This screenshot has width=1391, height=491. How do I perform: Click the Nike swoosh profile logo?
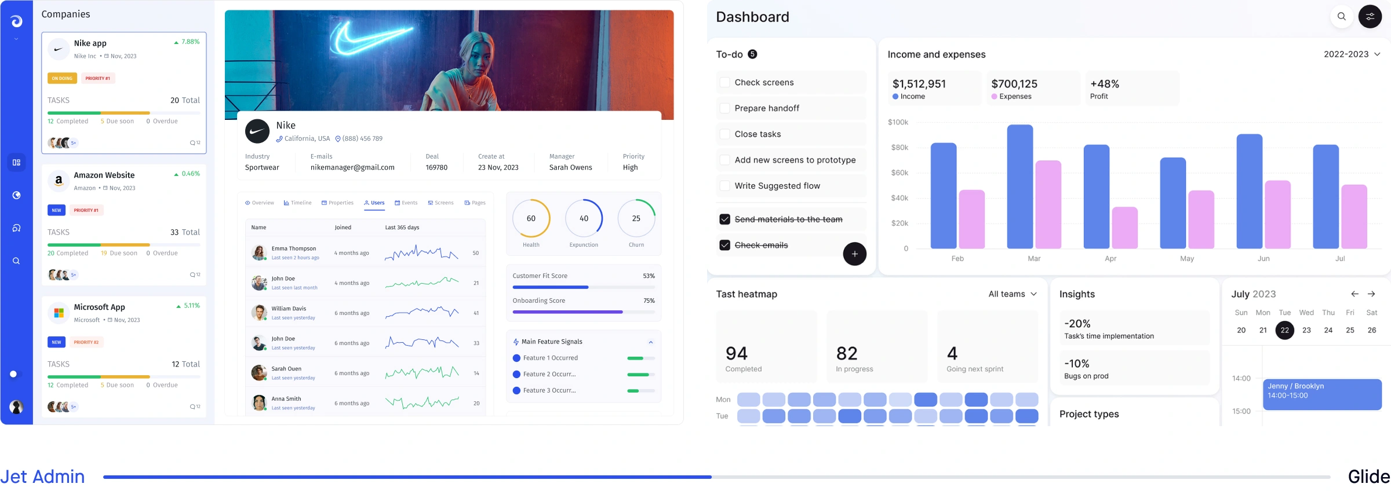257,131
